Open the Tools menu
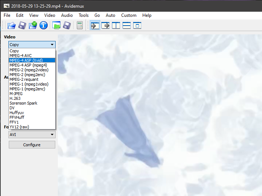Screen dimensions: 262x196 pyautogui.click(x=83, y=15)
